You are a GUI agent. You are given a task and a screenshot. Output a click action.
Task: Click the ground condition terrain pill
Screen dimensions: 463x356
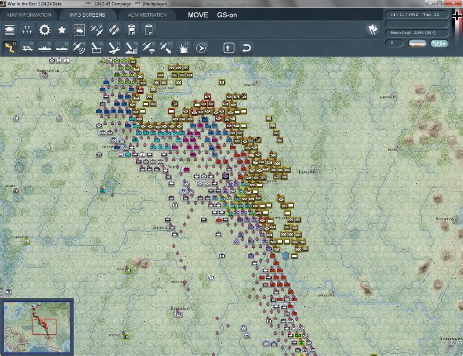point(417,43)
